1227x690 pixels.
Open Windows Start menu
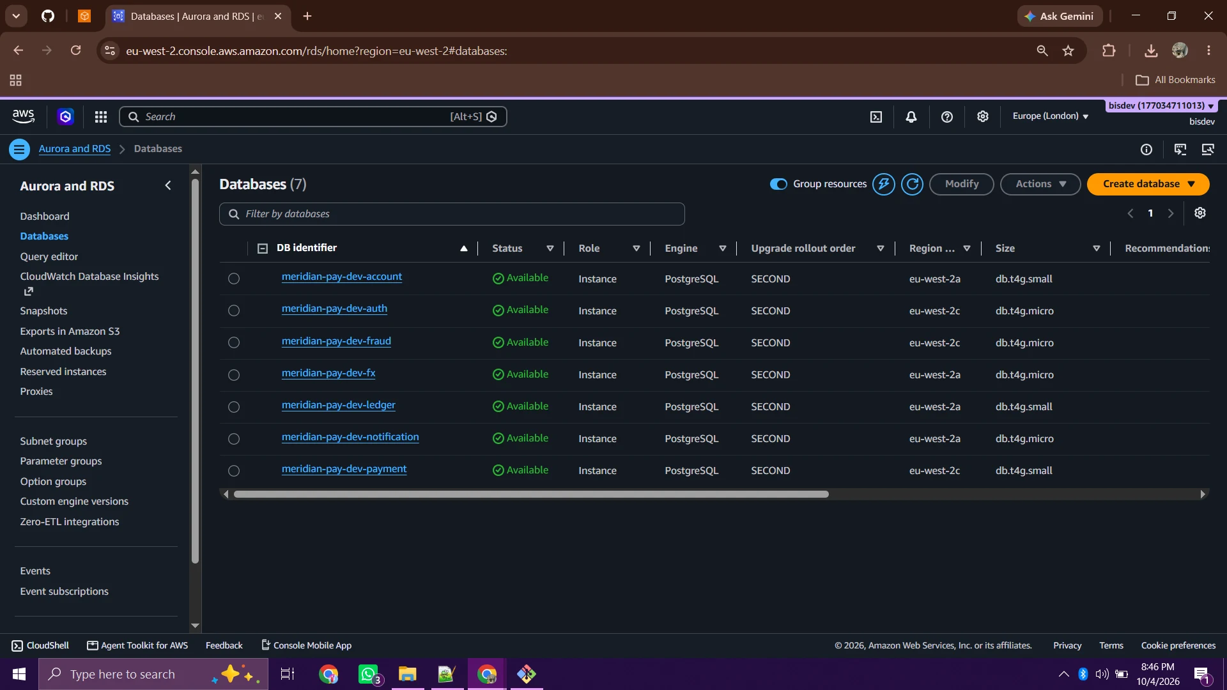pyautogui.click(x=19, y=674)
